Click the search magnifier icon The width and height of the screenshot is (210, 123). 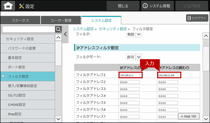(x=58, y=29)
